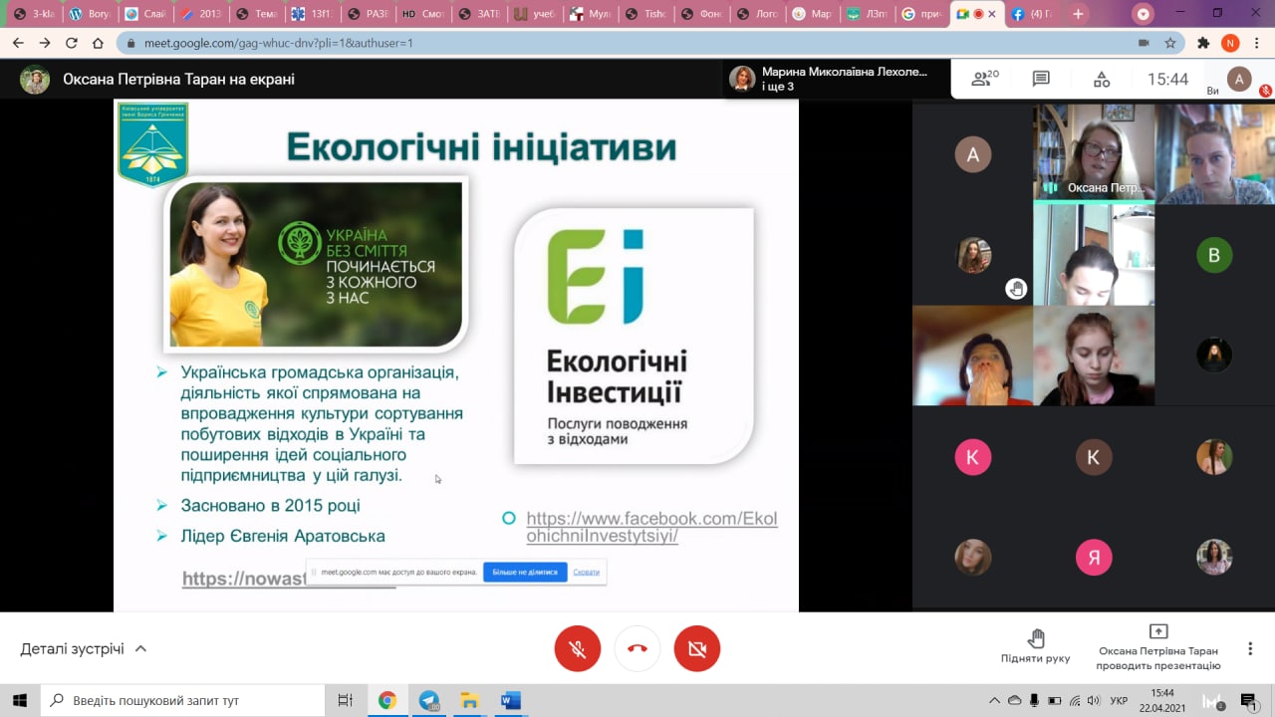Switch to the 3-kla tab

coord(33,14)
